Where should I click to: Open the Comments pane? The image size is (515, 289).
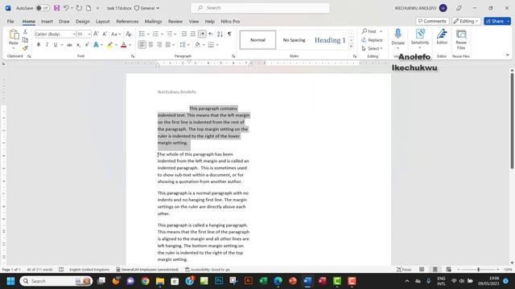click(432, 21)
